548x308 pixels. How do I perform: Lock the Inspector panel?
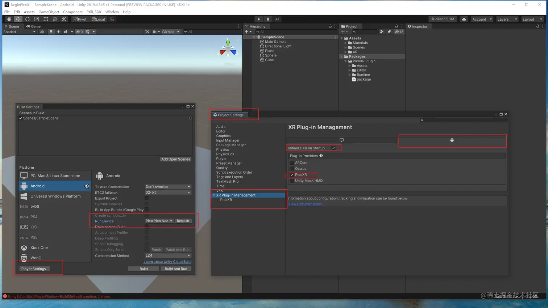[537, 26]
